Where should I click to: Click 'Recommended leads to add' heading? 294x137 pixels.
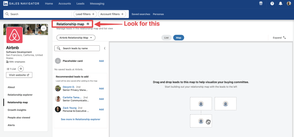pyautogui.click(x=72, y=77)
